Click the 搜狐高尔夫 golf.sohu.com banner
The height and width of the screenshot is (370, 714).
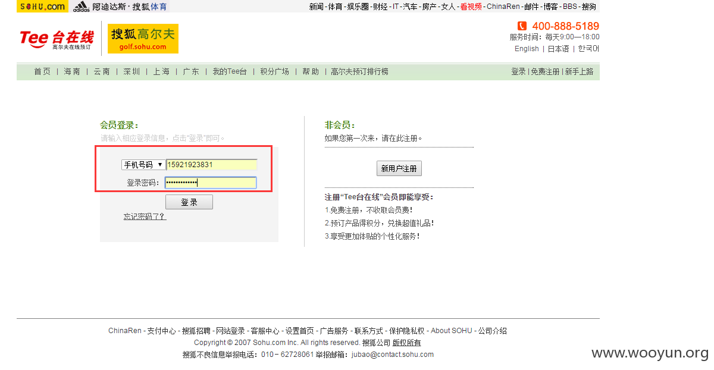click(143, 39)
